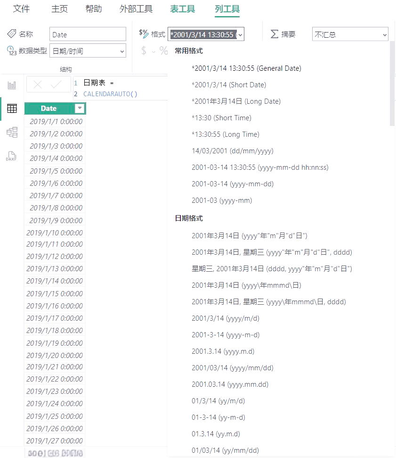Image resolution: width=396 pixels, height=458 pixels.
Task: Select the 2001.3.14 (yyyy.m.d) format
Action: click(223, 351)
